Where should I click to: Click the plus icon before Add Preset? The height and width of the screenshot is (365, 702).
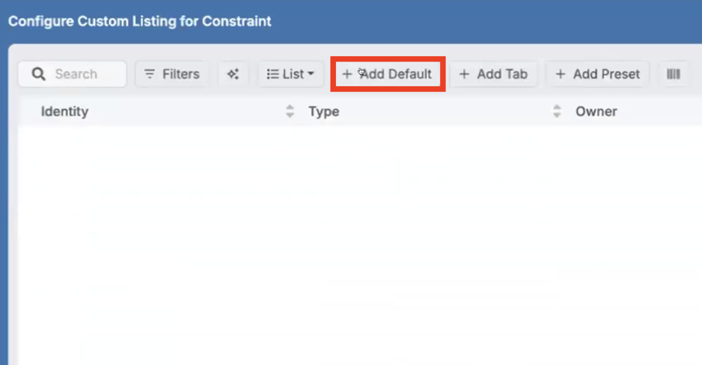561,74
